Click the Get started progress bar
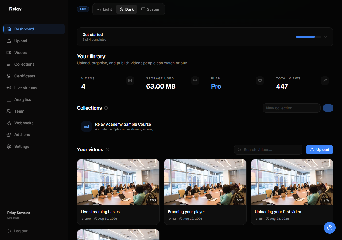Viewport: 342px width, 240px height. [x=309, y=37]
